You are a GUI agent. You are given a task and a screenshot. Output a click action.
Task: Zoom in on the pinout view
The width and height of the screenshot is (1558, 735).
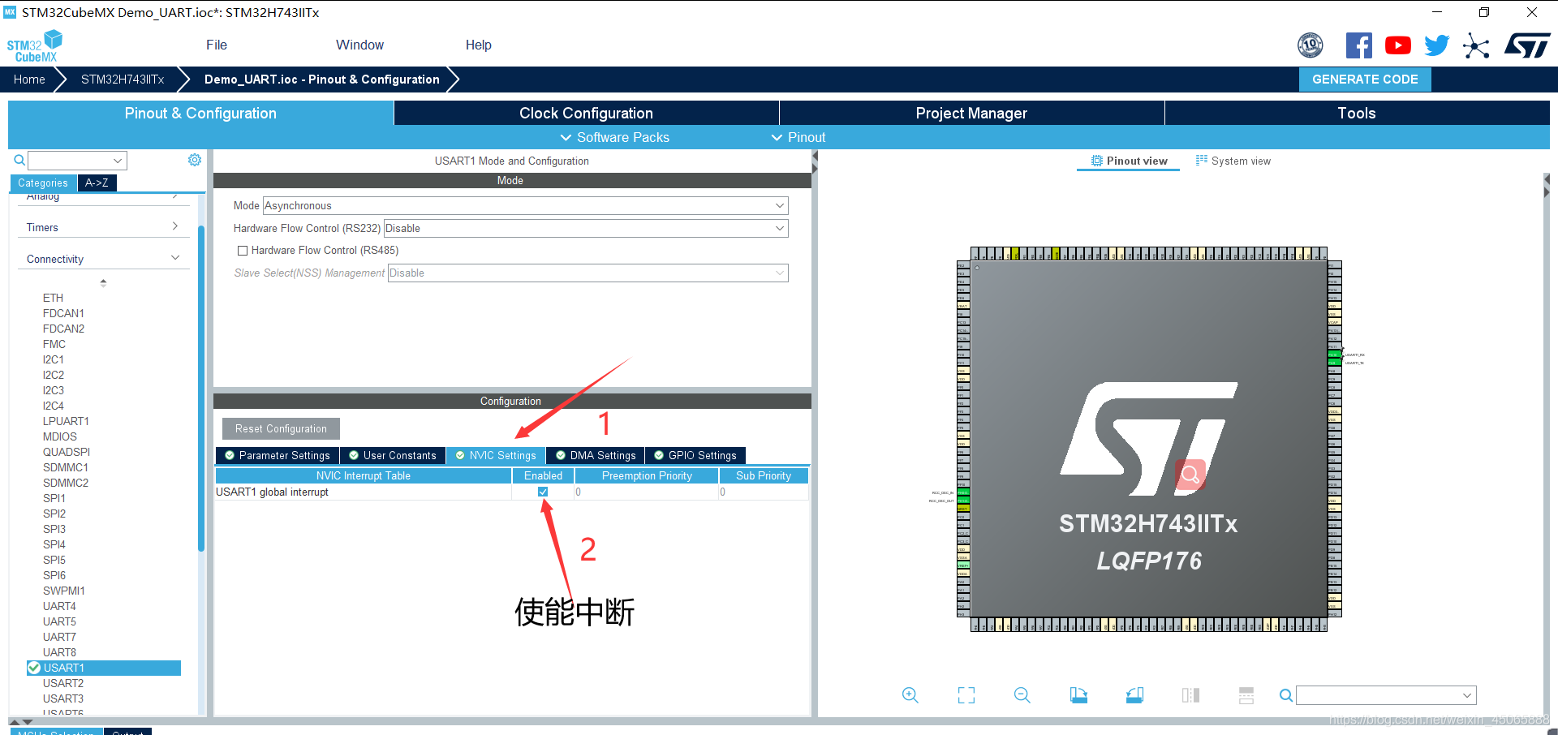[x=910, y=695]
